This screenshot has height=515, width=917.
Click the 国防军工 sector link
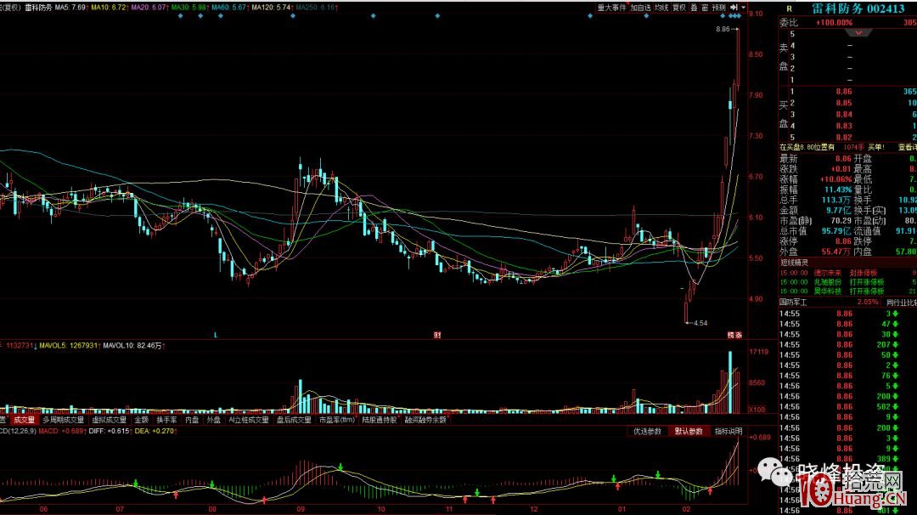tap(793, 302)
